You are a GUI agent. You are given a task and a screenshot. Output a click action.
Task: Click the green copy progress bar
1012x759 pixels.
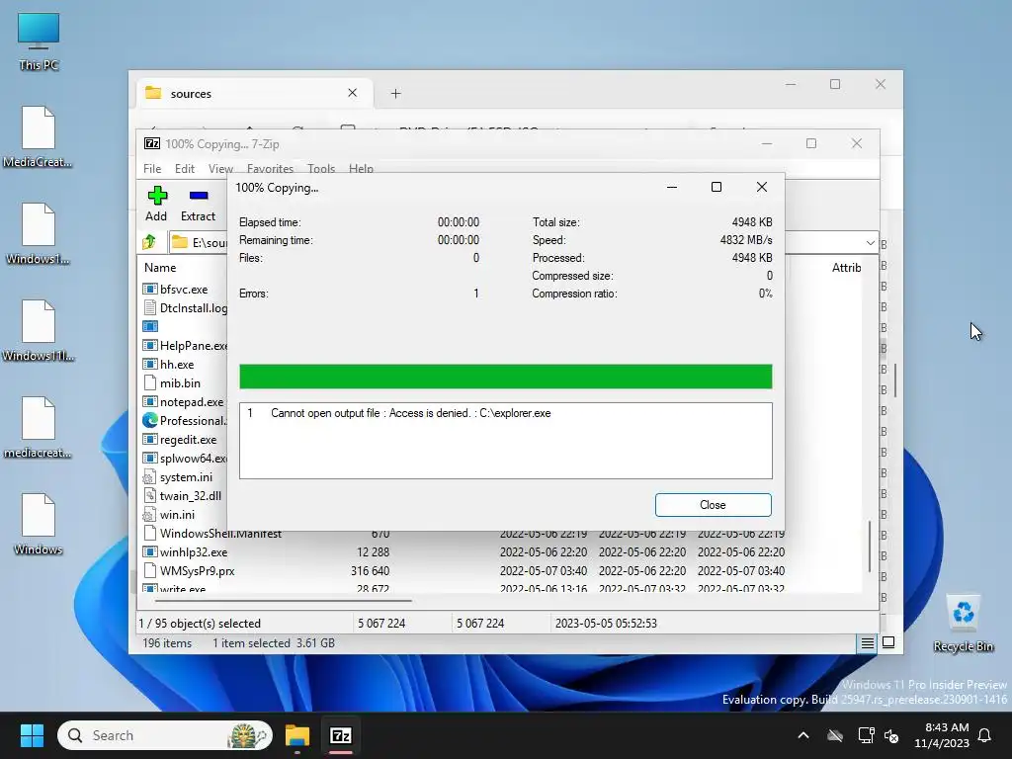coord(505,377)
